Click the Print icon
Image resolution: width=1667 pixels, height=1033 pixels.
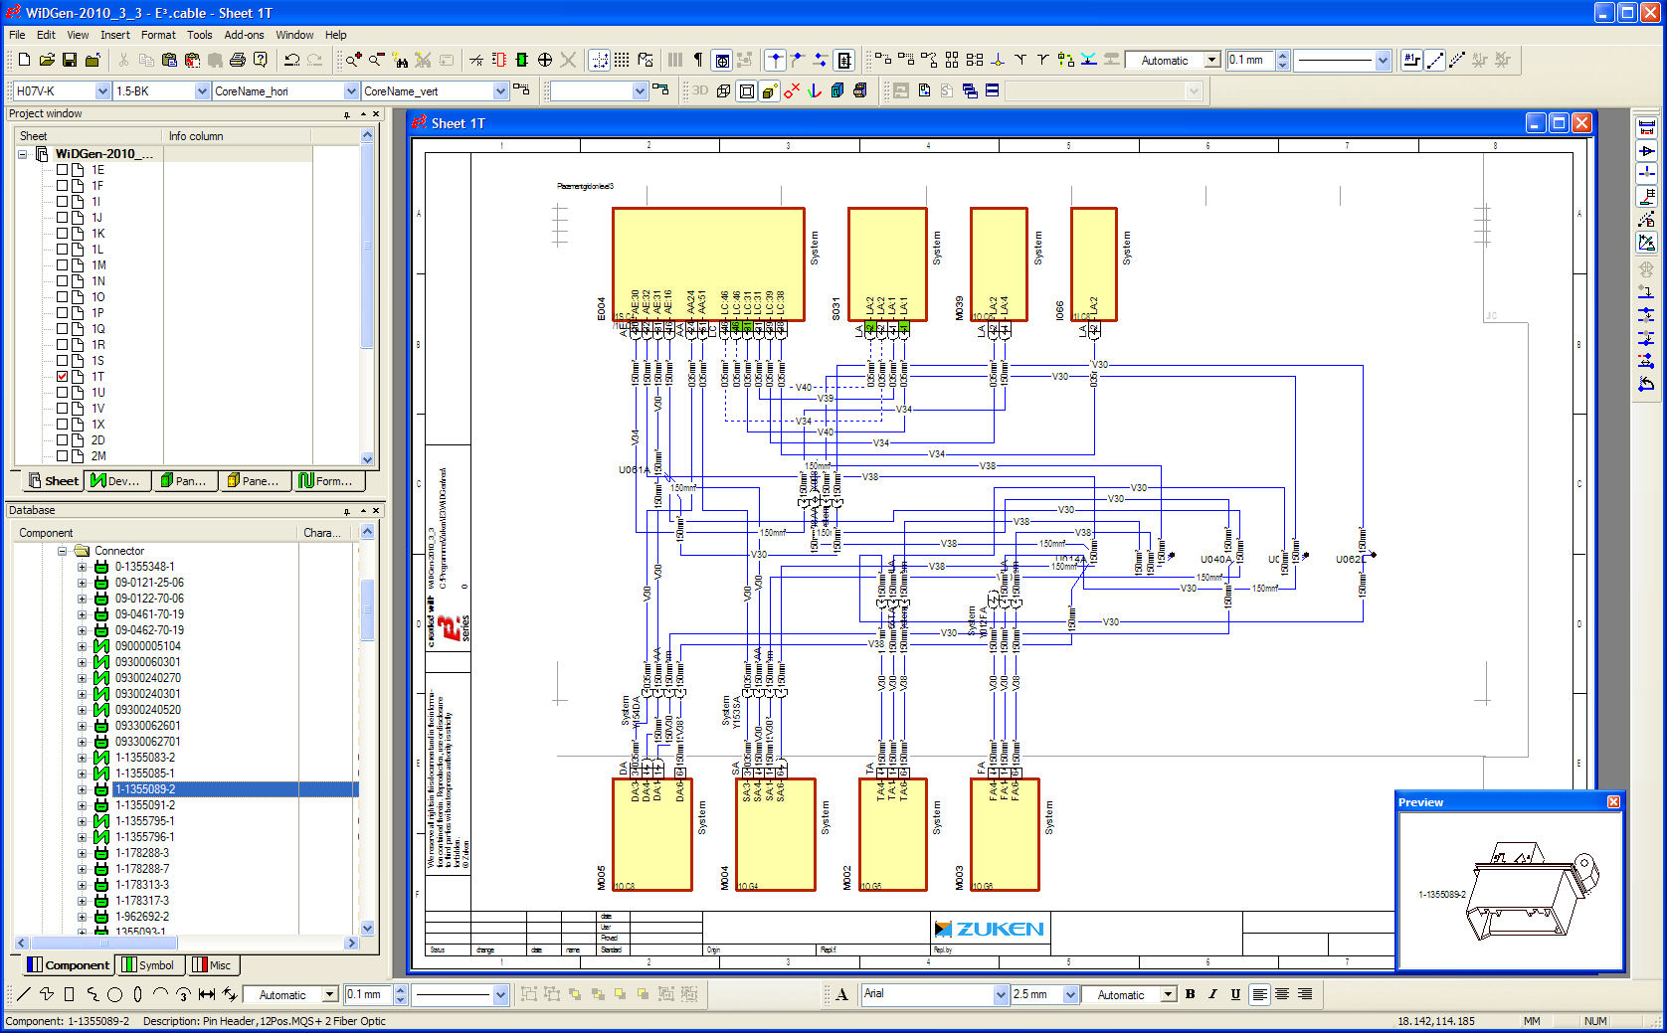click(x=237, y=60)
